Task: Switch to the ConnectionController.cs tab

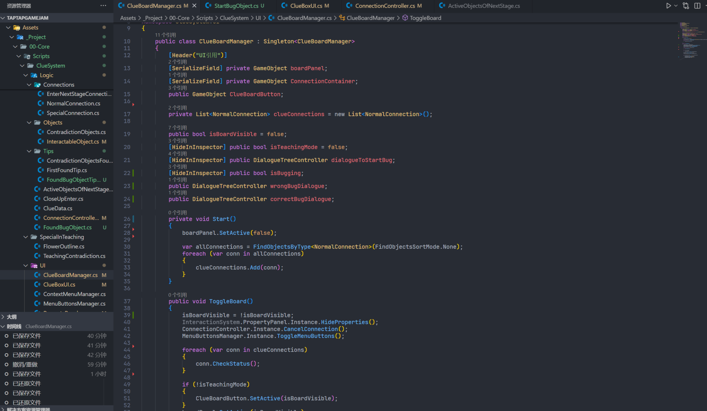Action: (x=385, y=6)
